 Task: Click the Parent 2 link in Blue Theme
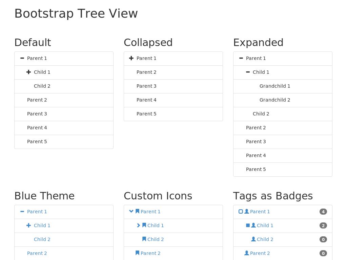tap(37, 253)
